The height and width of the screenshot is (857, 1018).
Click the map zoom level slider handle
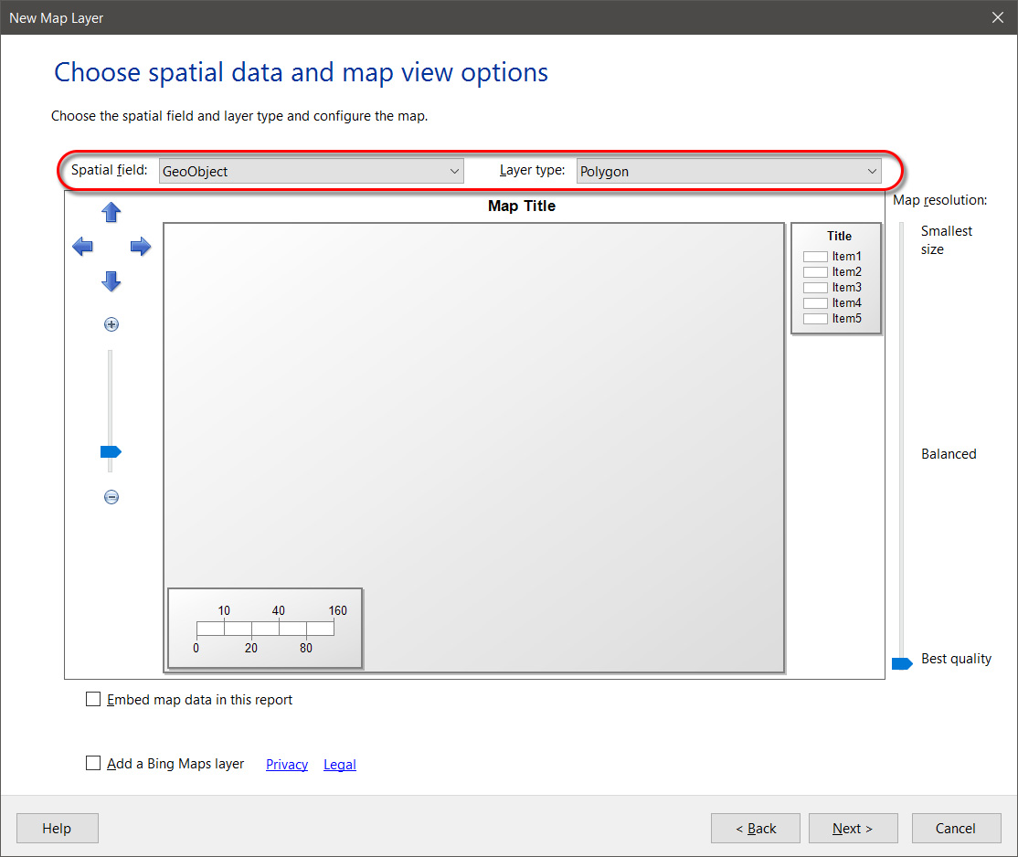click(111, 451)
